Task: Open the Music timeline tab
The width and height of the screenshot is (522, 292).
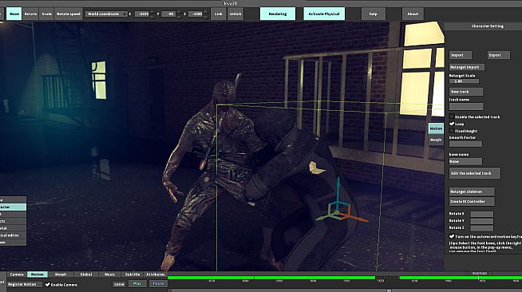Action: point(109,274)
